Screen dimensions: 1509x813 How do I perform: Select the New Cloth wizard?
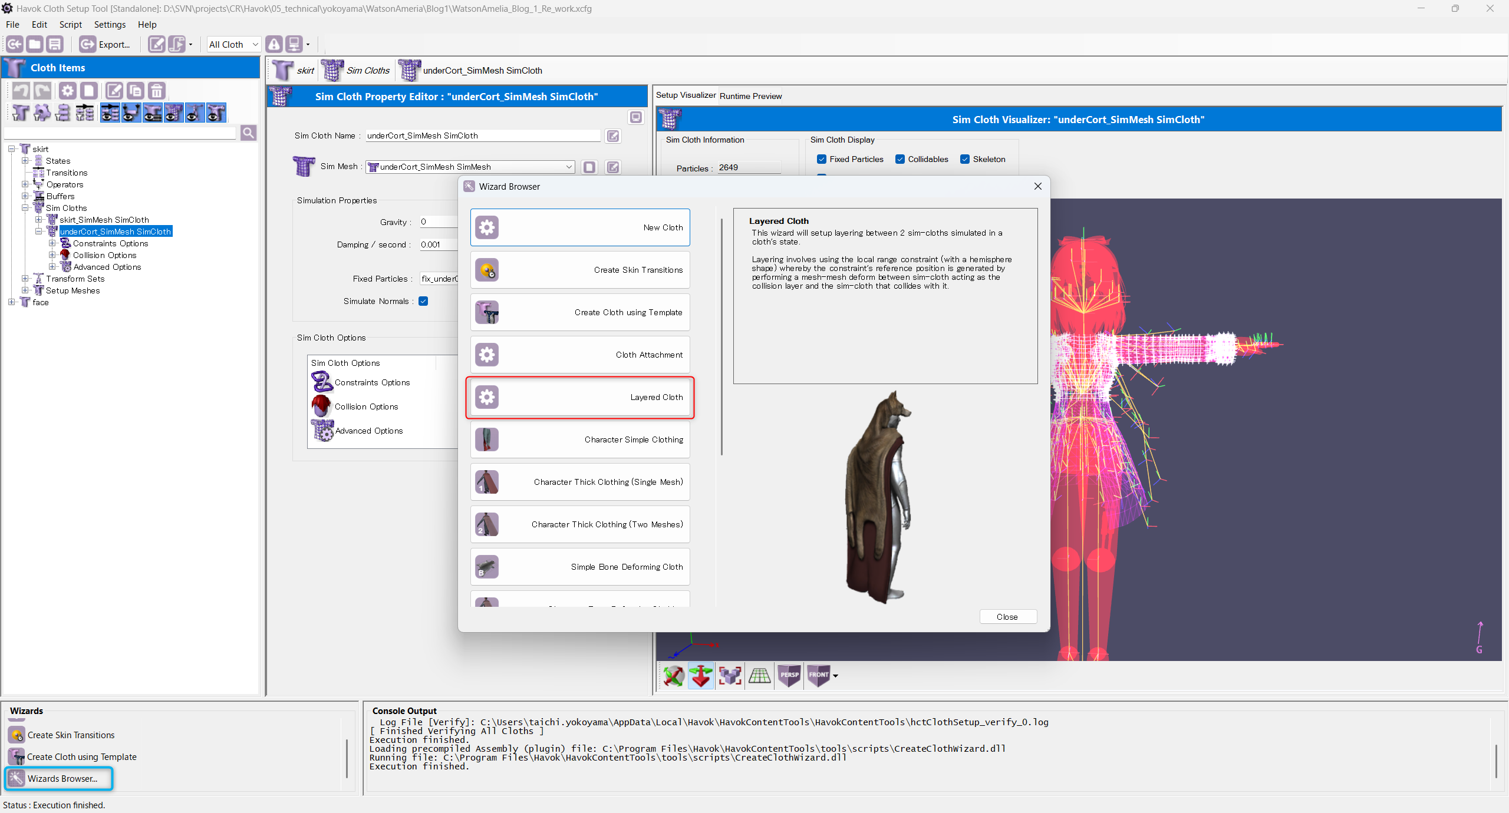pos(580,227)
